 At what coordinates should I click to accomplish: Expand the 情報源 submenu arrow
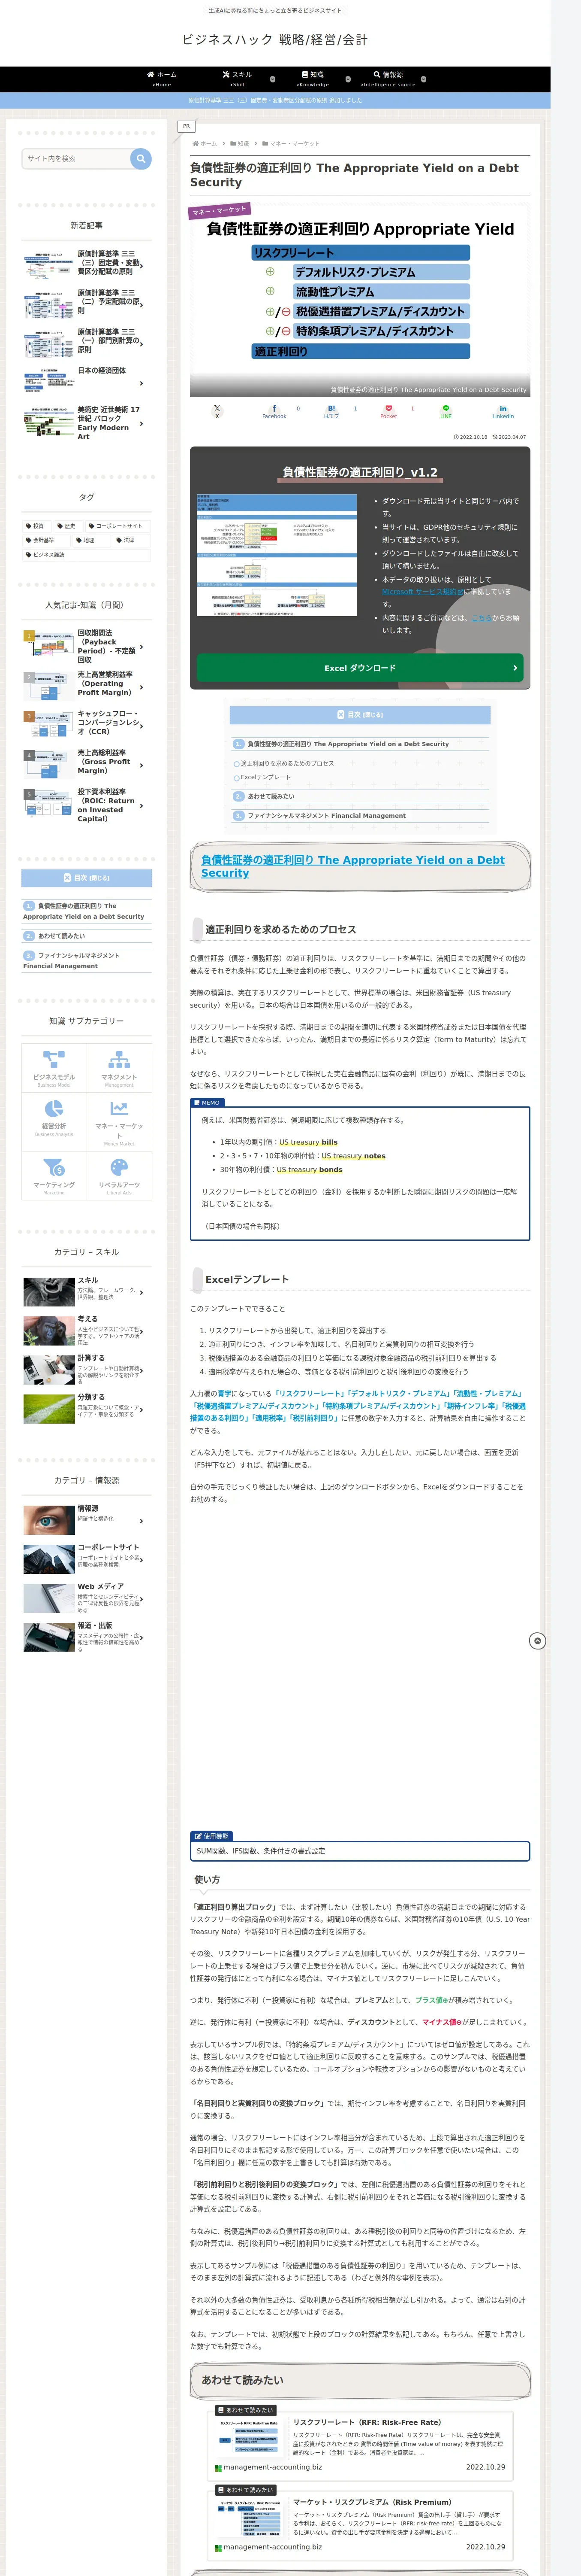click(423, 79)
